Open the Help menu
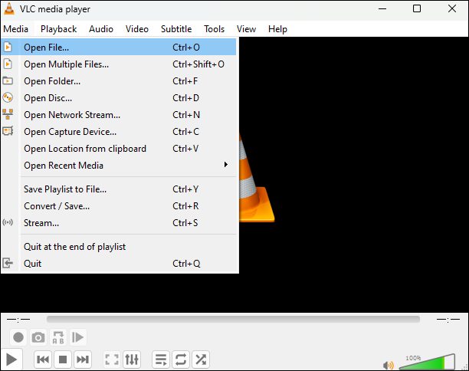This screenshot has height=371, width=469. [x=277, y=29]
